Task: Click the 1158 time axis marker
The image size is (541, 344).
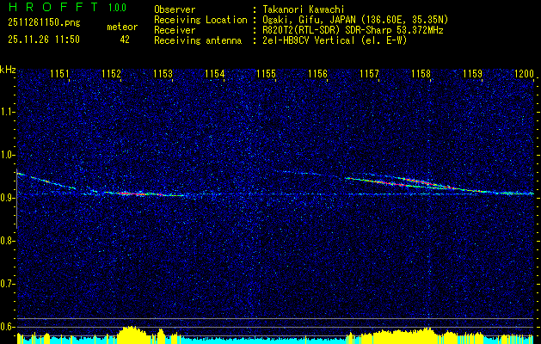Action: pos(421,73)
